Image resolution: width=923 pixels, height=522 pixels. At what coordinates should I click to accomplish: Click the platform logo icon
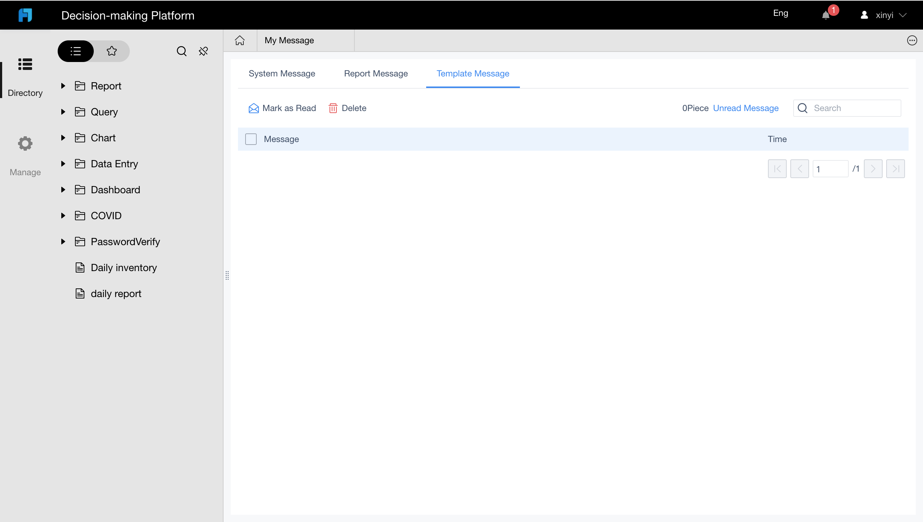point(25,15)
